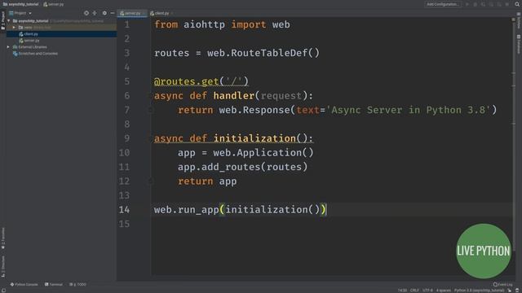Select server.py in project tree
The image size is (522, 293).
[x=32, y=40]
